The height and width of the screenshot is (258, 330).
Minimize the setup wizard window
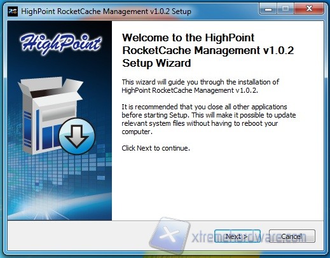point(268,9)
